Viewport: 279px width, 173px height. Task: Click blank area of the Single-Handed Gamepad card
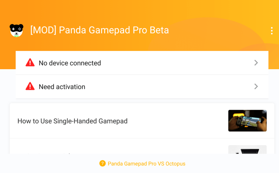coord(176,121)
